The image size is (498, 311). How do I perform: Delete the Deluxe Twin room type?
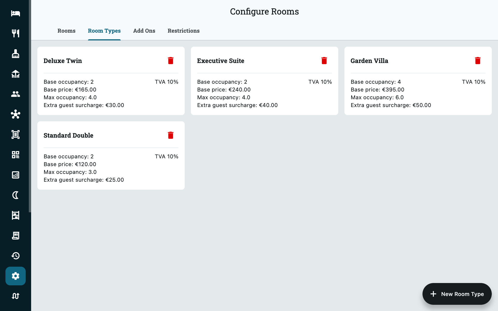[x=171, y=61]
